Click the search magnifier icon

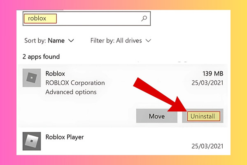144,19
